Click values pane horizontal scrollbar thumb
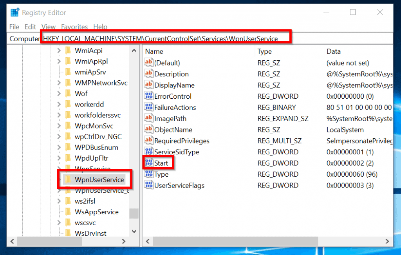Image resolution: width=401 pixels, height=255 pixels. coord(235,241)
